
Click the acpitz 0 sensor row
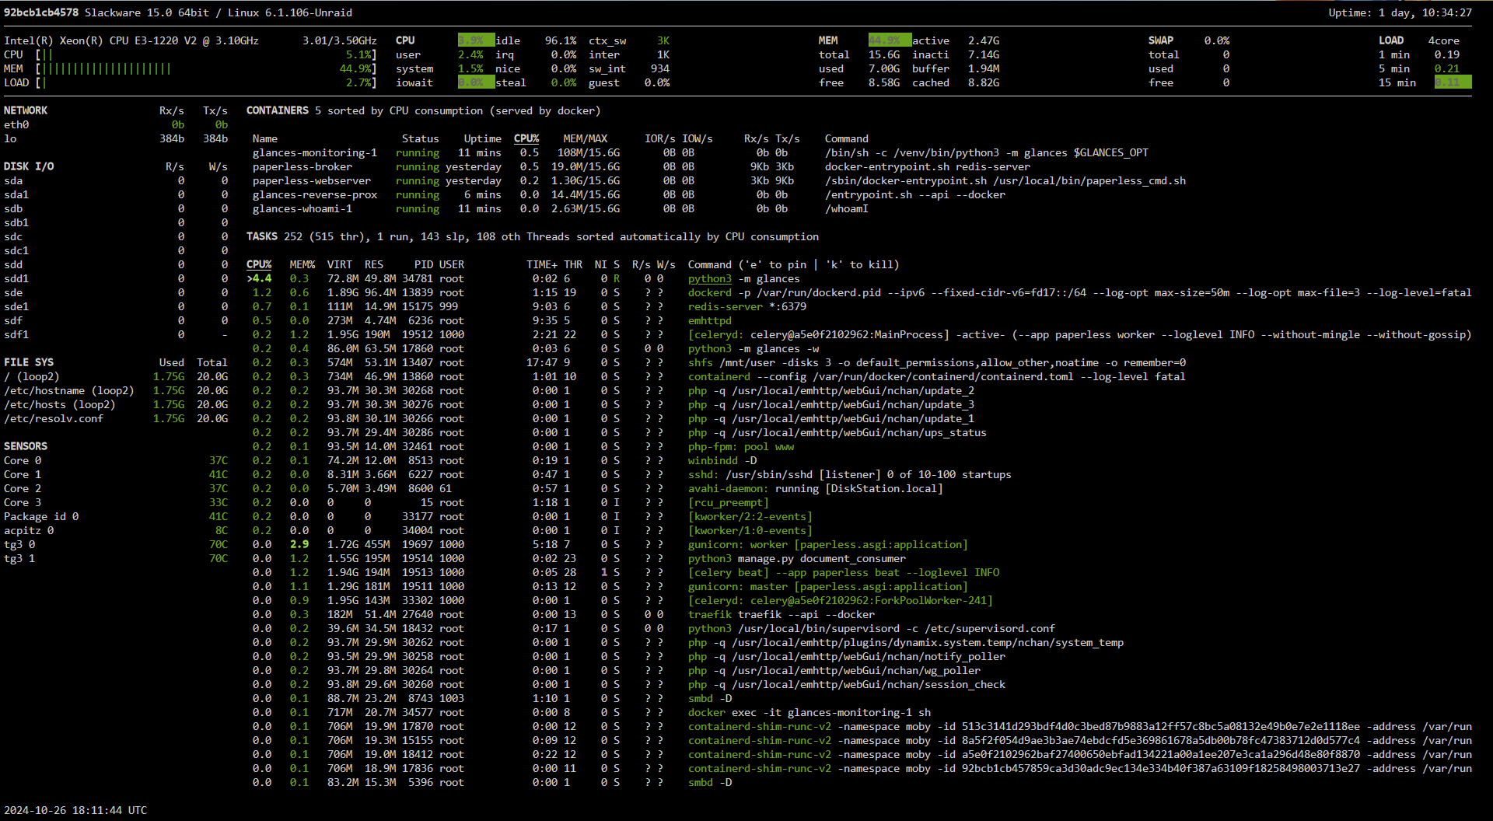[116, 530]
